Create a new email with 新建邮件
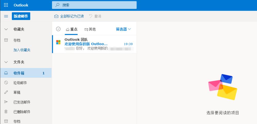This screenshot has height=124, width=257. point(21,16)
